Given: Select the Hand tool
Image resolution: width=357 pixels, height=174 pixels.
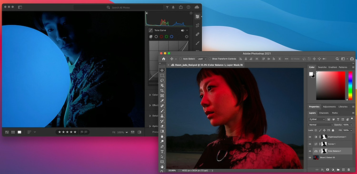Looking at the screenshot, I should tap(162, 167).
